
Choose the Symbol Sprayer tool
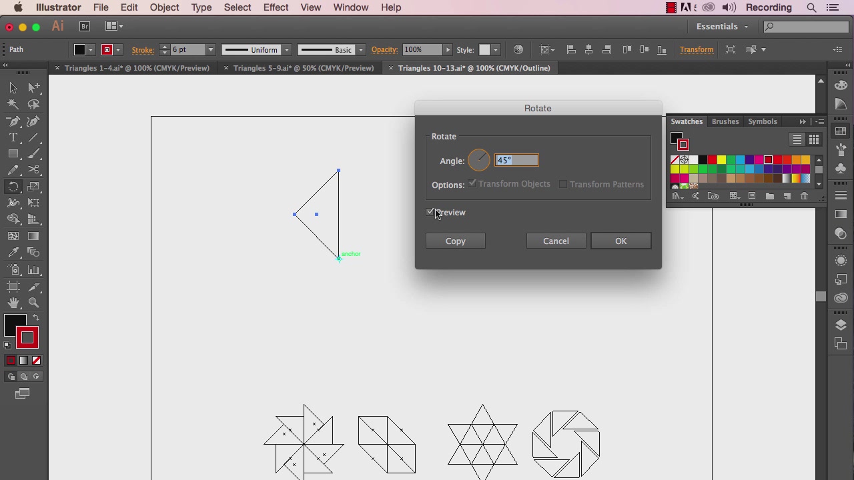click(13, 269)
